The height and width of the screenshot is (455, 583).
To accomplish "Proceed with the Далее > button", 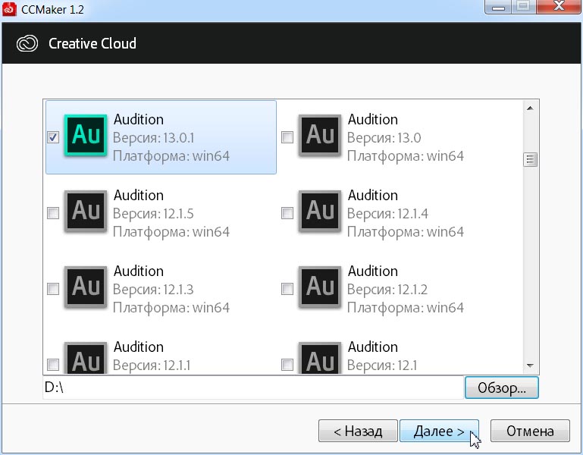I will point(439,431).
